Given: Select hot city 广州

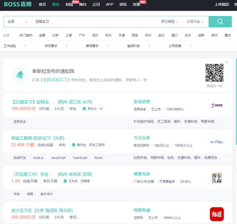Looking at the screenshot, I should click(82, 35).
